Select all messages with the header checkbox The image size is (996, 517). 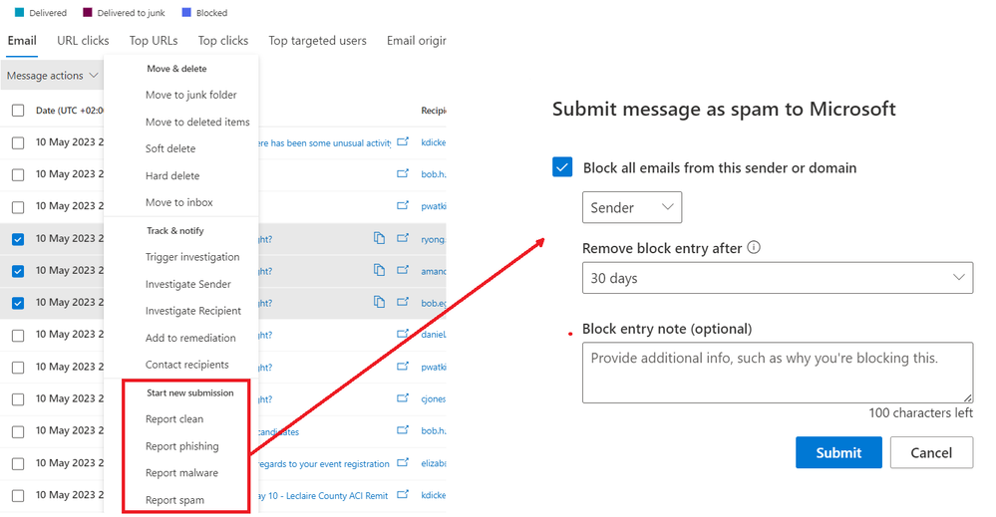(18, 111)
